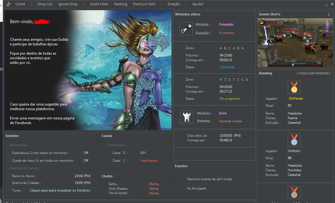Open the Drop List menu

click(x=45, y=4)
